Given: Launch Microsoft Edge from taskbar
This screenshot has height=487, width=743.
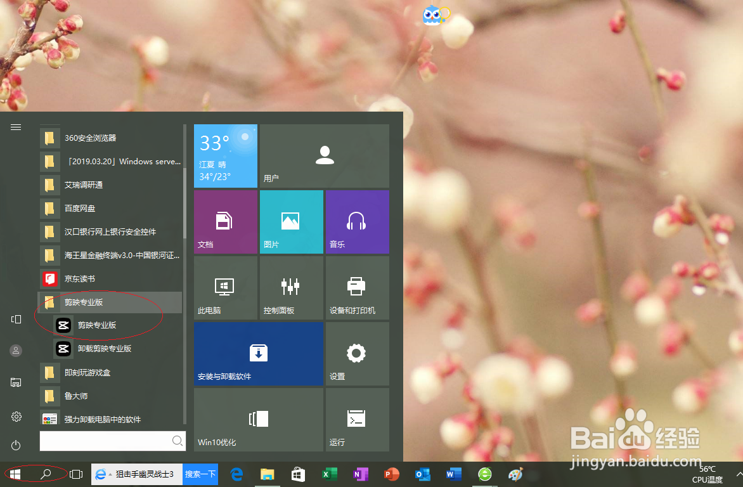Looking at the screenshot, I should [x=236, y=474].
